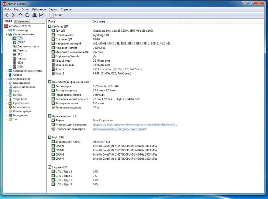Click the Мультимедиа speaker icon

point(10,83)
